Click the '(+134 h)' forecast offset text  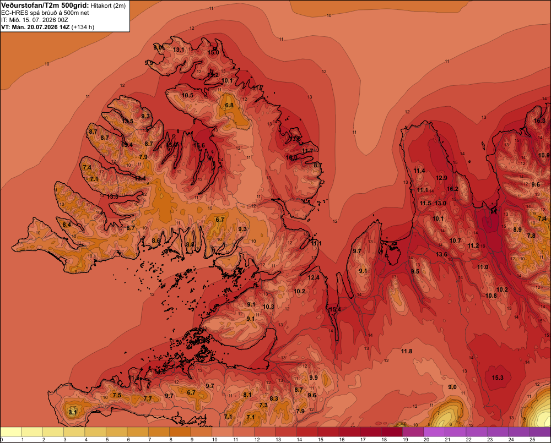pos(83,27)
